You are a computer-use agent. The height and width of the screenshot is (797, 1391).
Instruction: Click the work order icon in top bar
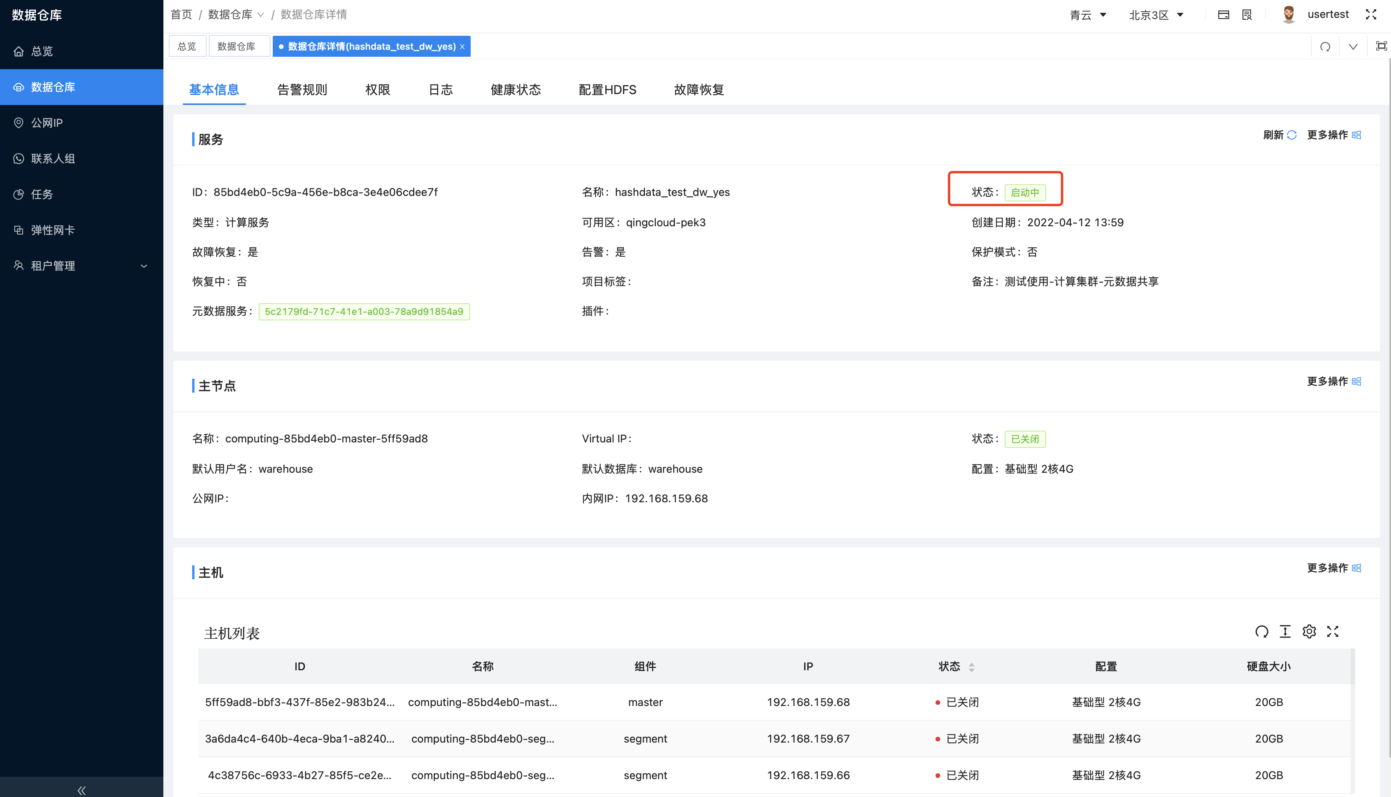1246,14
